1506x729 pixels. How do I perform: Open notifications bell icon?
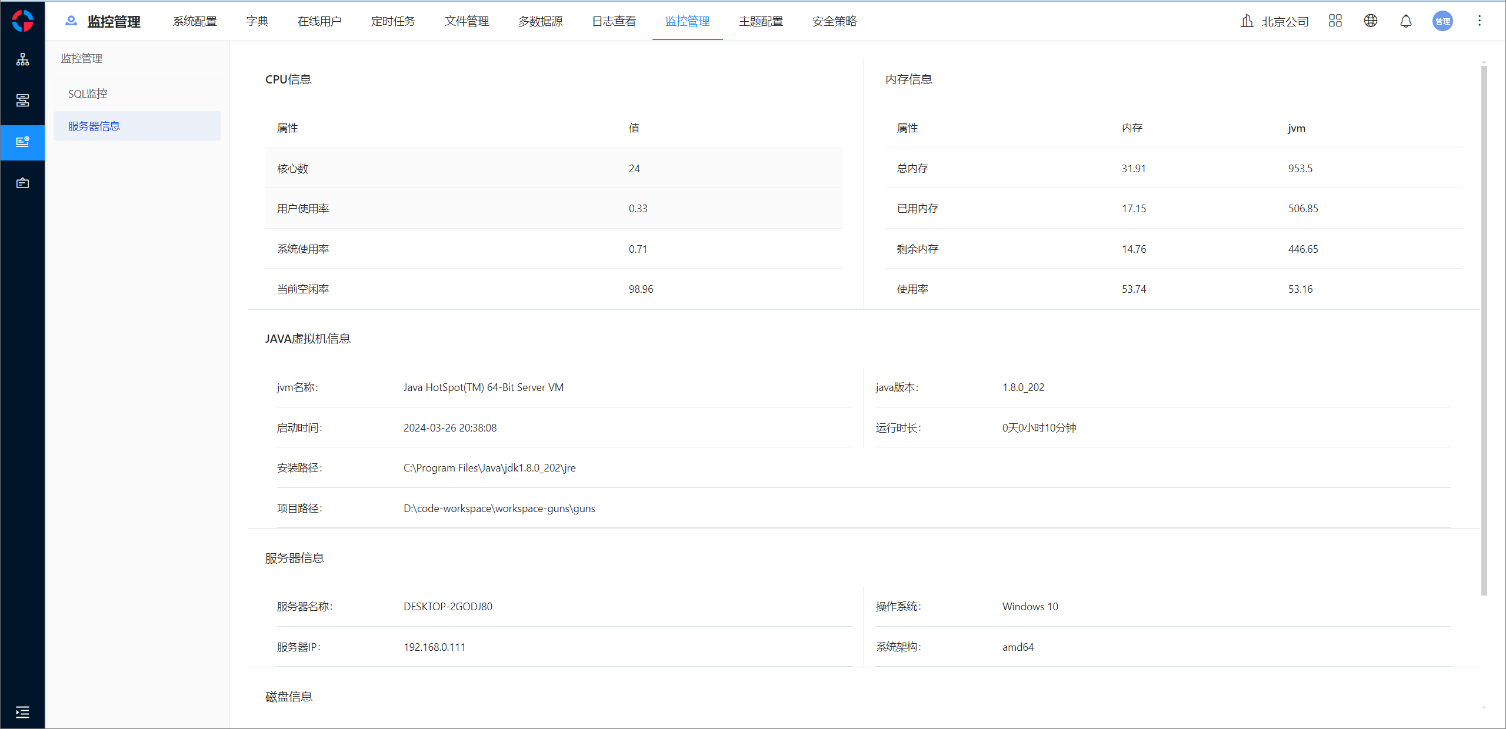(x=1405, y=21)
